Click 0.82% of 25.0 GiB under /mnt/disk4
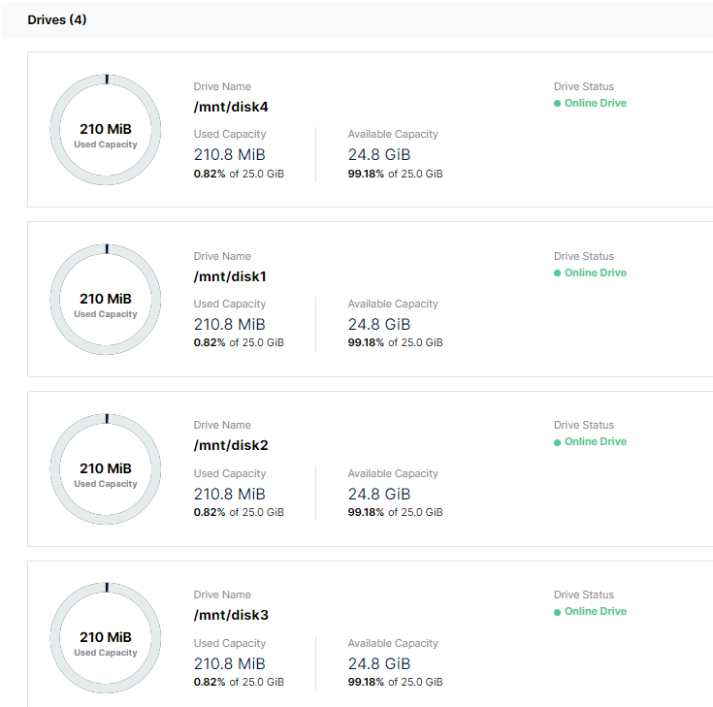The image size is (713, 707). pos(239,174)
